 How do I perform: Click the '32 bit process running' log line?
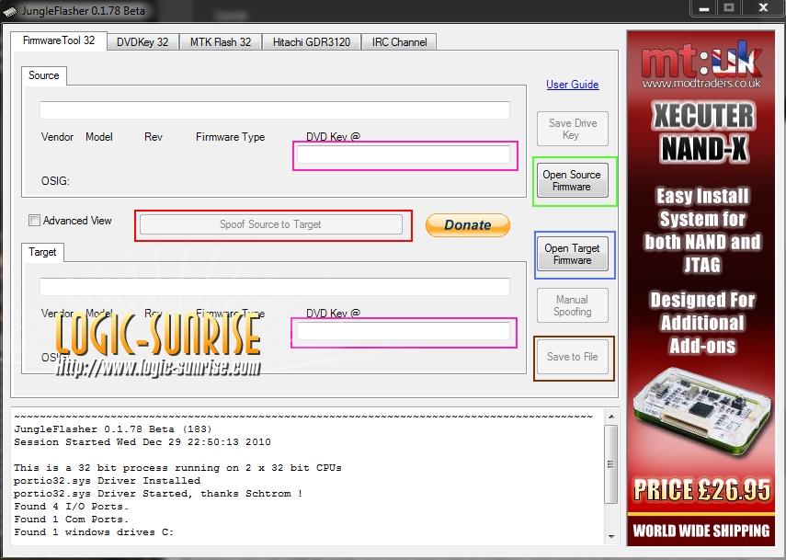(x=178, y=468)
